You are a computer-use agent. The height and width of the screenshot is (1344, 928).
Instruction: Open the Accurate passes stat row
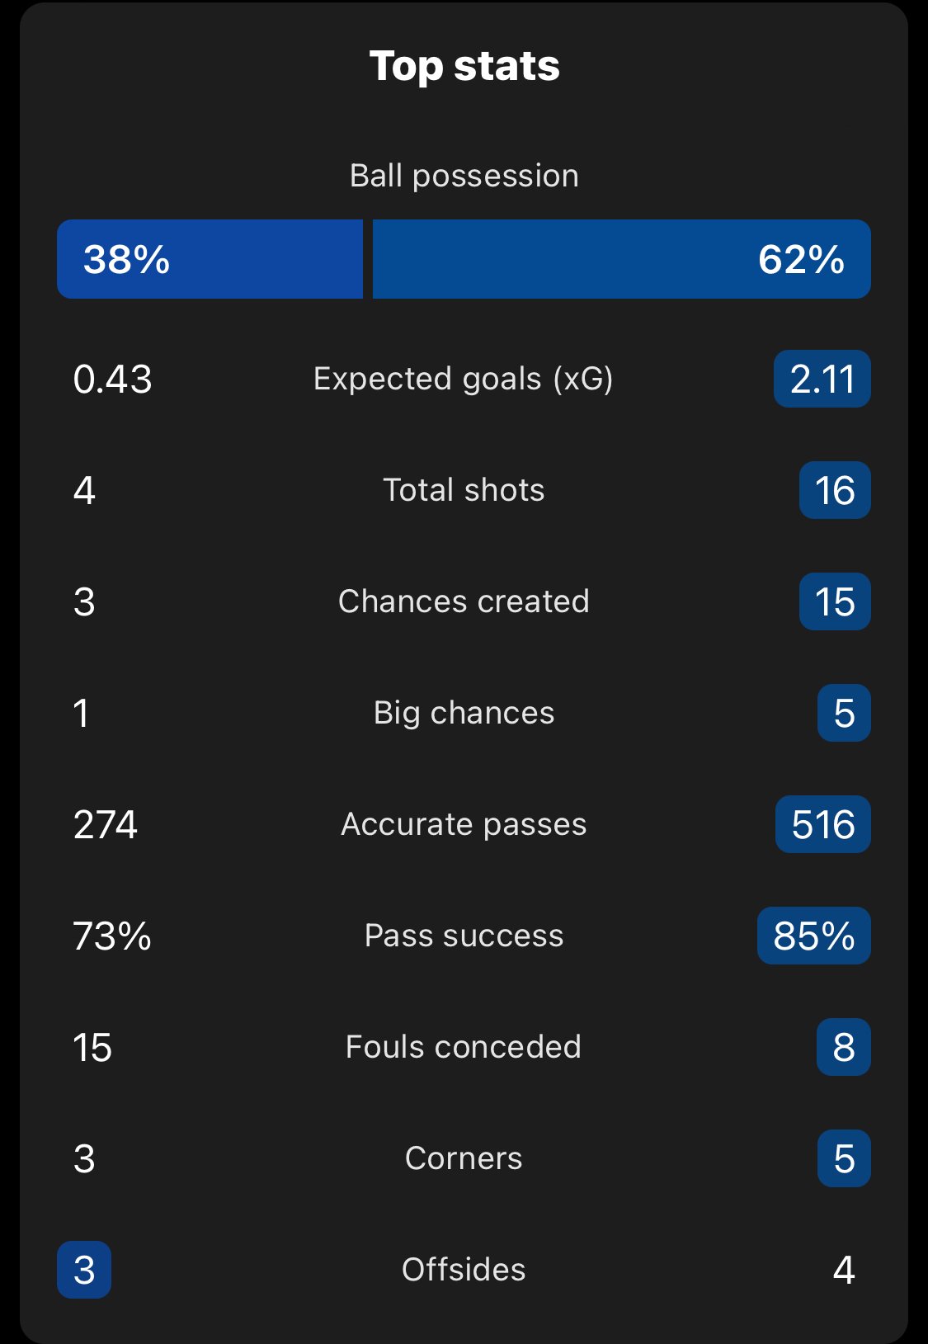point(464,824)
